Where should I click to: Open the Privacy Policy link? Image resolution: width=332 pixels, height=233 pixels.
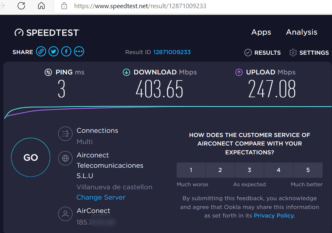pyautogui.click(x=274, y=215)
